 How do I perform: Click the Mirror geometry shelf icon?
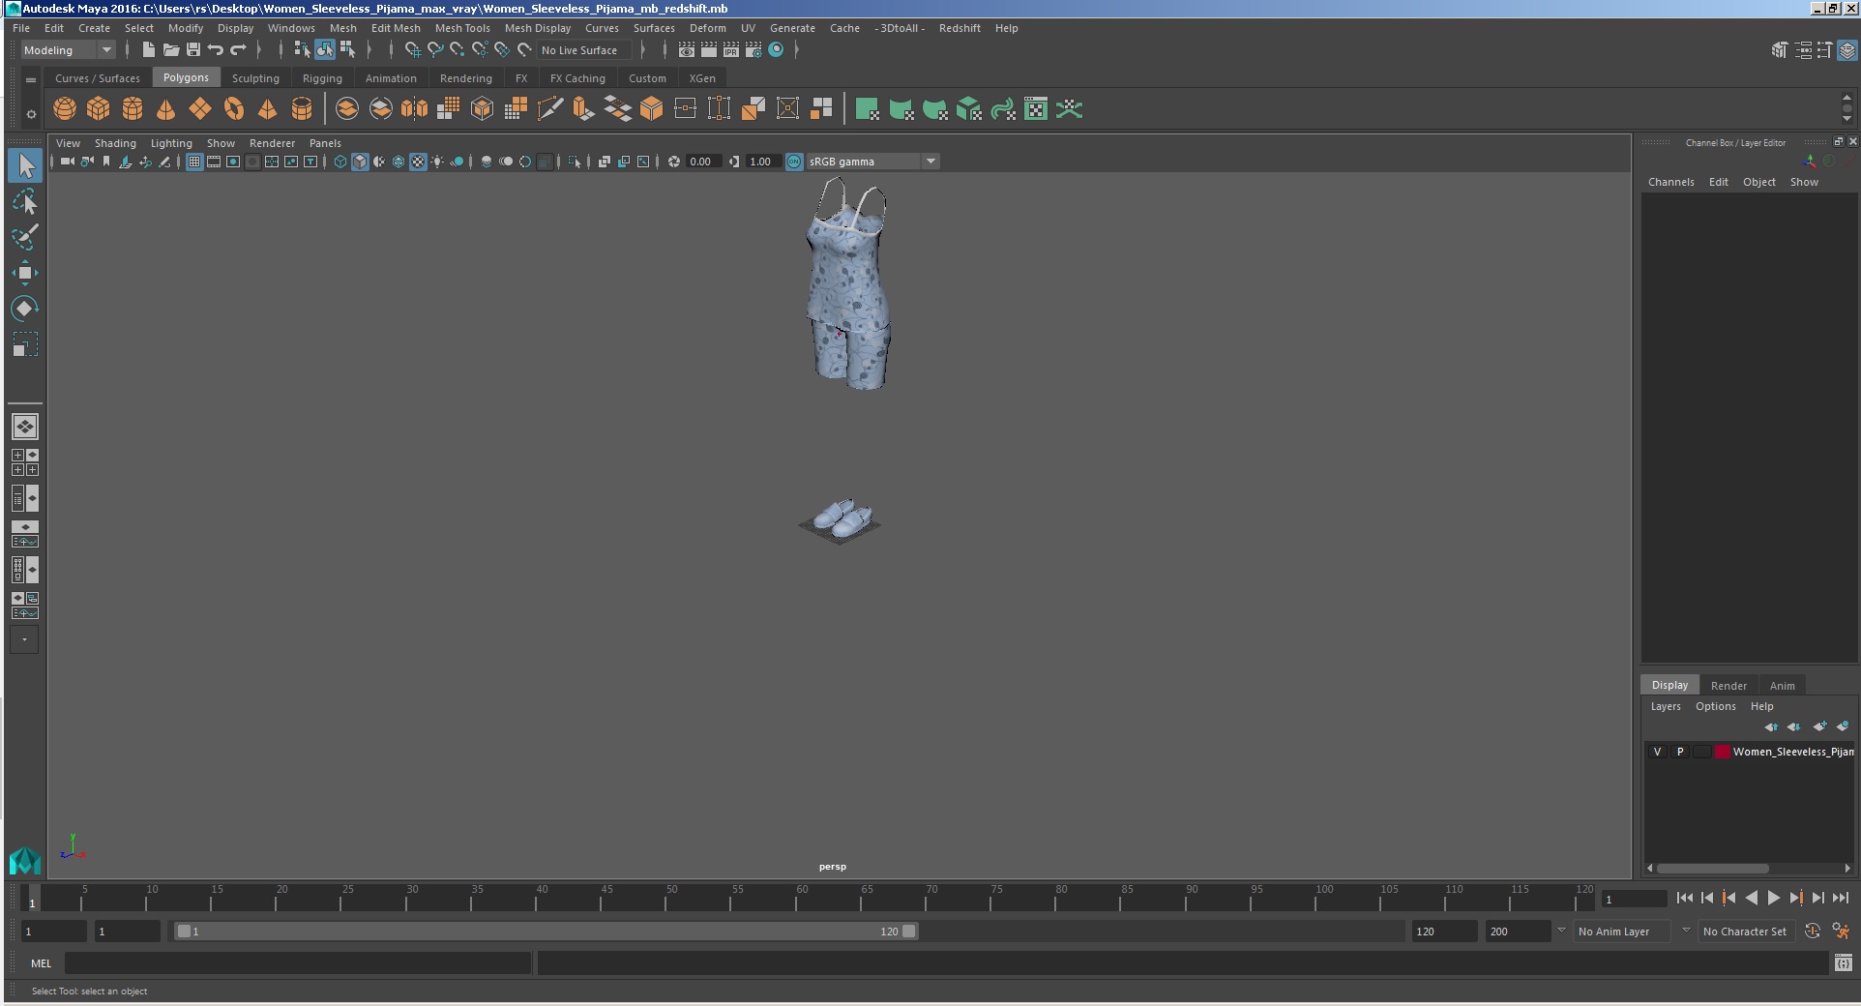coord(414,109)
